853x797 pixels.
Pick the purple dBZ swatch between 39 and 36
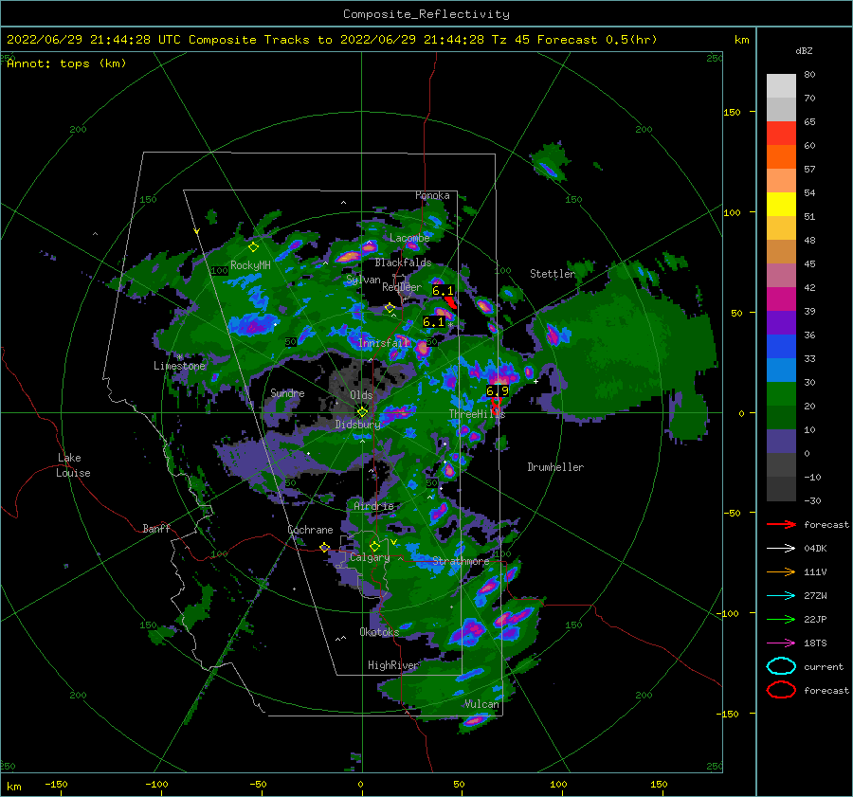[781, 322]
